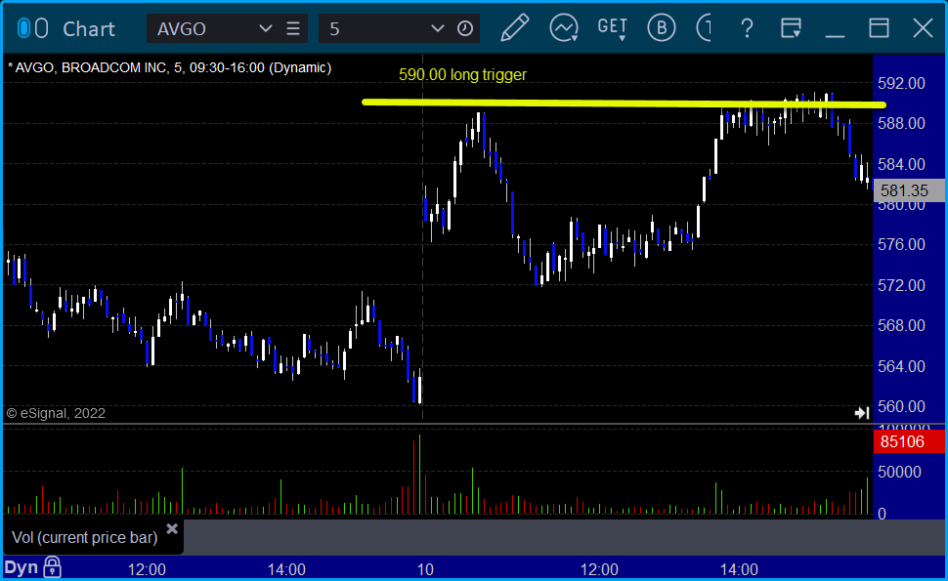
Task: Open the AVGO symbol dropdown arrow
Action: click(265, 28)
